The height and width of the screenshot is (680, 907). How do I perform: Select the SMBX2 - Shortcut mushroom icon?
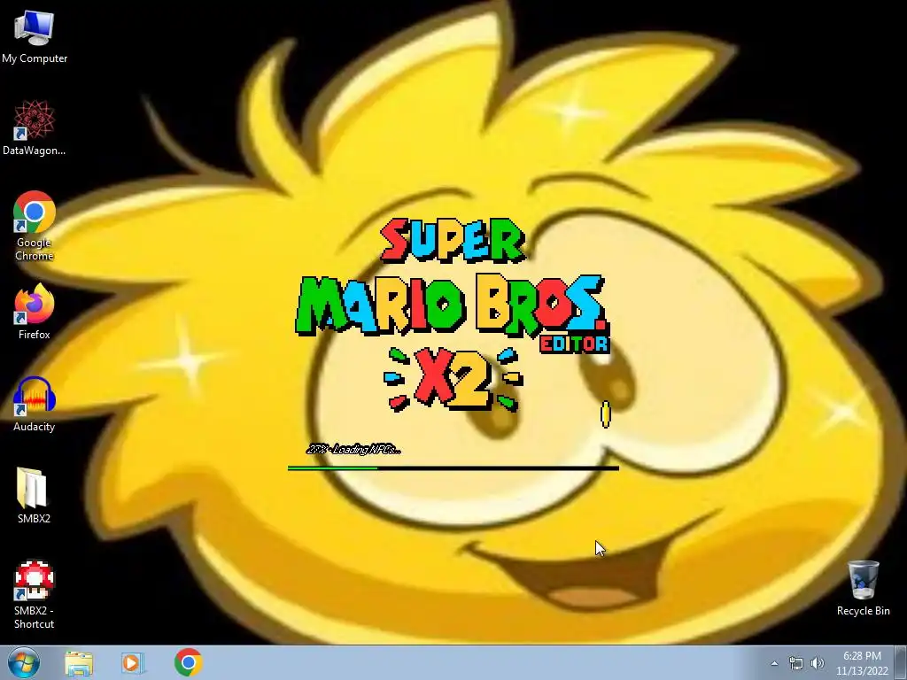tap(35, 594)
